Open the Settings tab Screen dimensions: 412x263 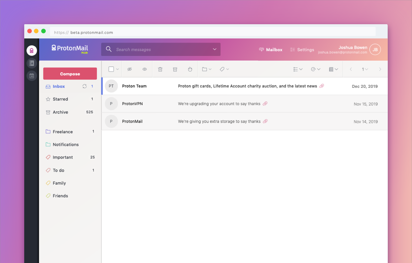coord(302,50)
